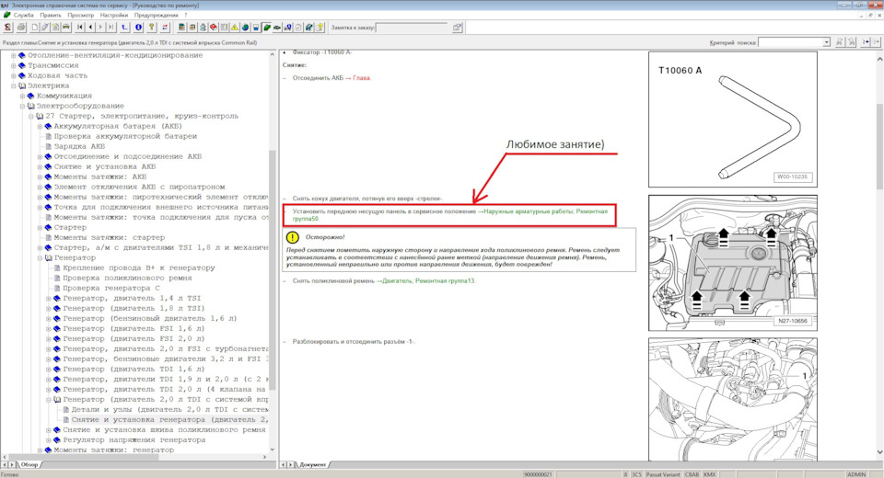The image size is (884, 478).
Task: Switch to the Обзор tab
Action: (x=29, y=464)
